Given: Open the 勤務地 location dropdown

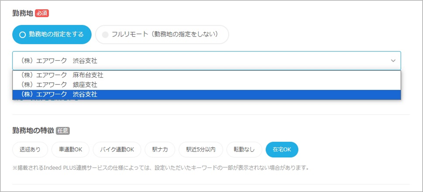Looking at the screenshot, I should pyautogui.click(x=206, y=60).
